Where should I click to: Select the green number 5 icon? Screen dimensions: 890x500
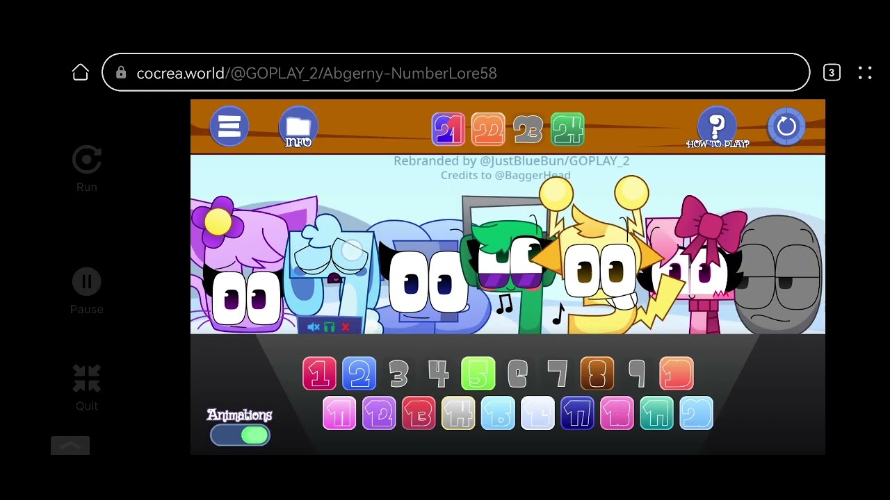pos(478,374)
